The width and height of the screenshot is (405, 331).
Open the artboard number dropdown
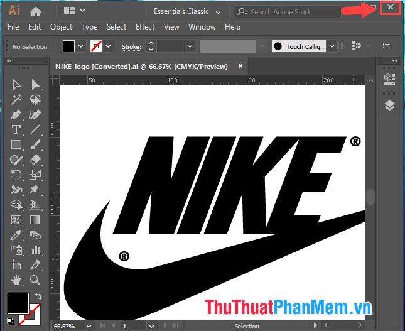(151, 326)
